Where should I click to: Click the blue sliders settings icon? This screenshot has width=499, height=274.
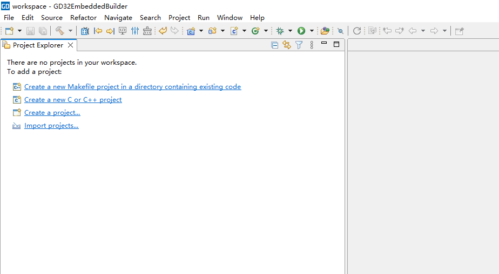click(x=135, y=31)
